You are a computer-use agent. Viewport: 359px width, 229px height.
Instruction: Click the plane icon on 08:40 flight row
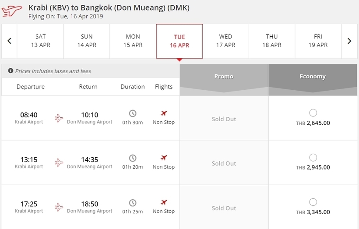coord(59,118)
